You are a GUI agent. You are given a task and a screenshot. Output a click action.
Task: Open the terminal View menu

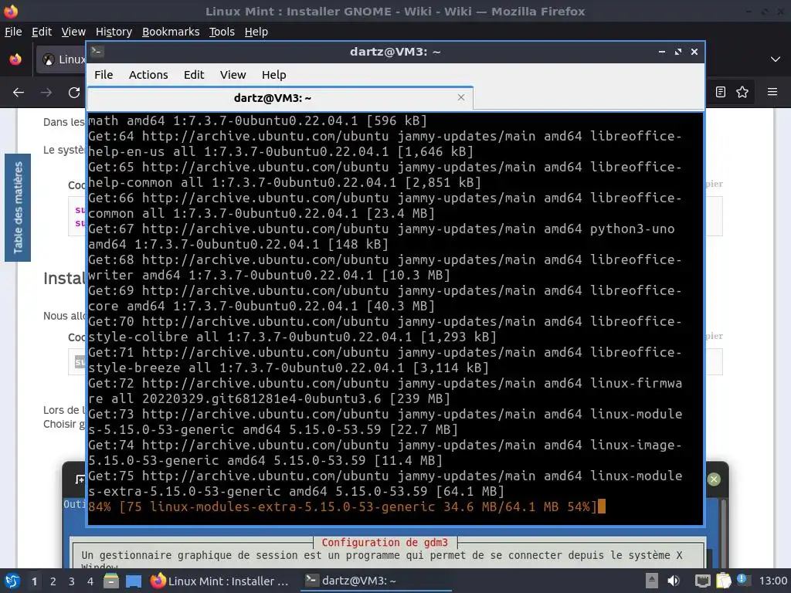tap(233, 75)
